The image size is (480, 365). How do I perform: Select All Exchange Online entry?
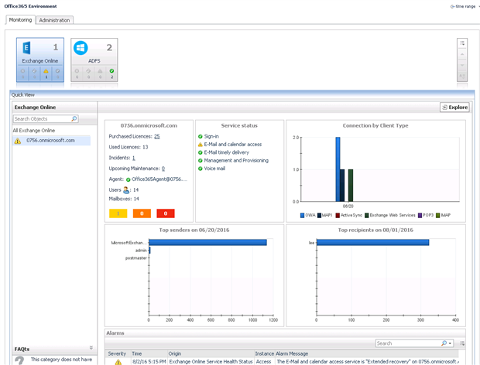coord(33,131)
